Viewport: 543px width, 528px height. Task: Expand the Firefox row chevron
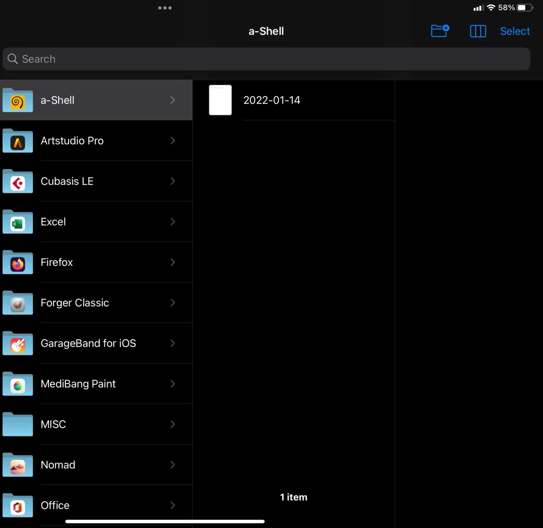pos(173,262)
